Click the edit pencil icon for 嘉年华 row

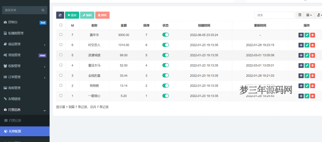point(307,35)
